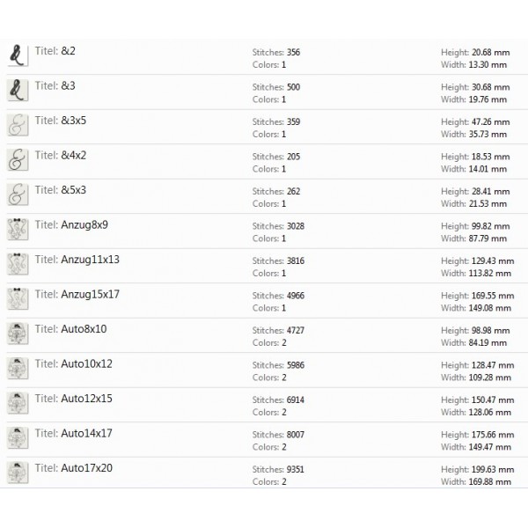Select the Auto12x15 car preview icon
This screenshot has height=528, width=528.
17,403
